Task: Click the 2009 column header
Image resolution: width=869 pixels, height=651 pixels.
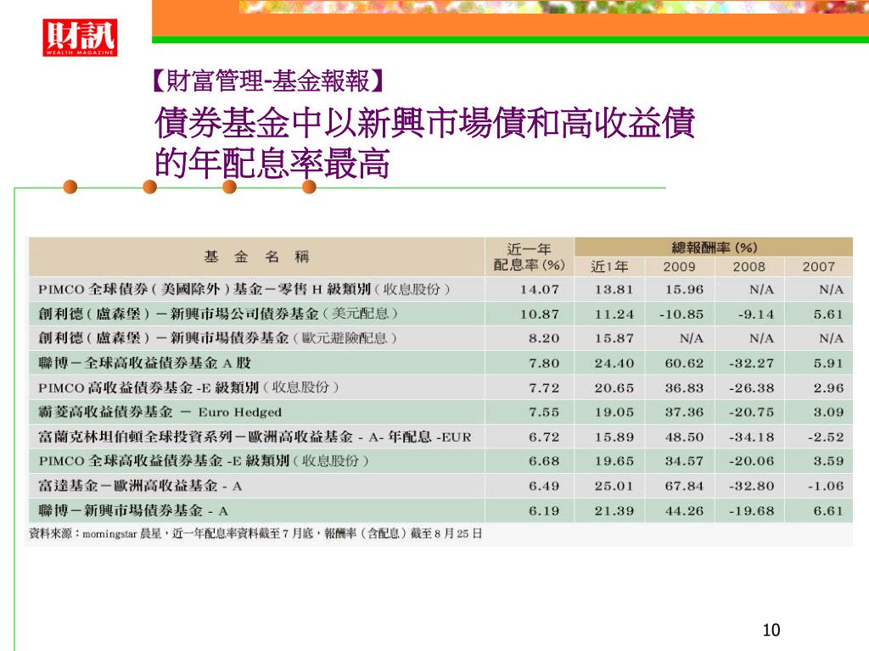Action: [x=679, y=266]
